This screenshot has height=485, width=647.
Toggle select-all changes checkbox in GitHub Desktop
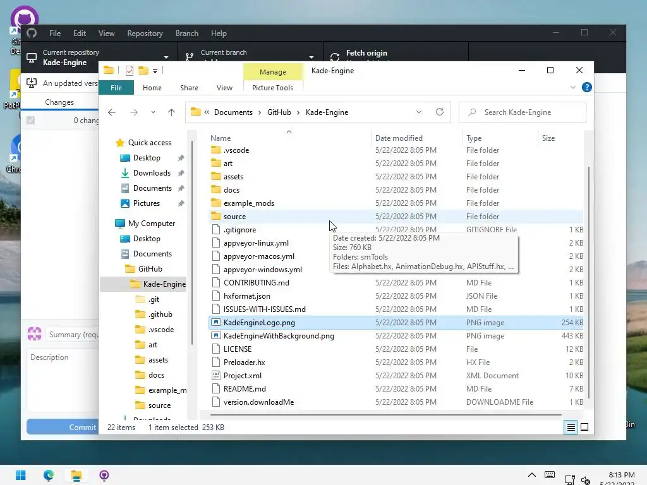coord(30,121)
